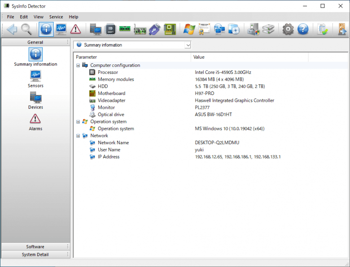The width and height of the screenshot is (350, 267).
Task: Select the HDD row
Action: [x=210, y=86]
